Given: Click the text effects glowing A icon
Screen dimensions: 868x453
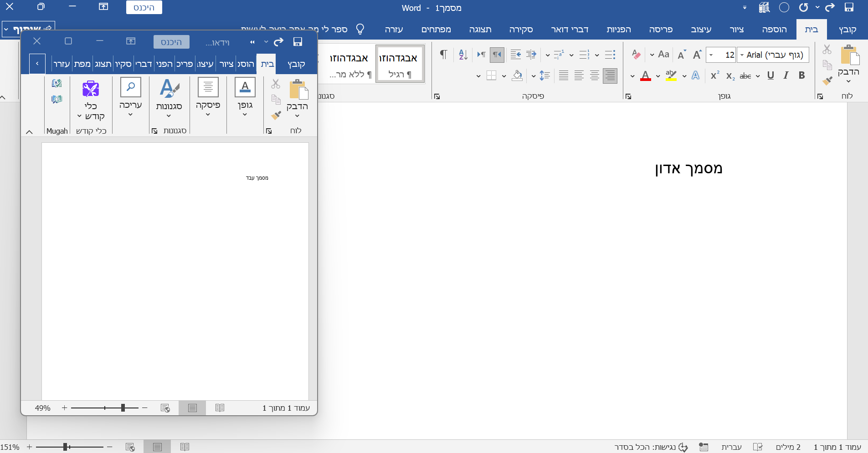Looking at the screenshot, I should tap(695, 75).
